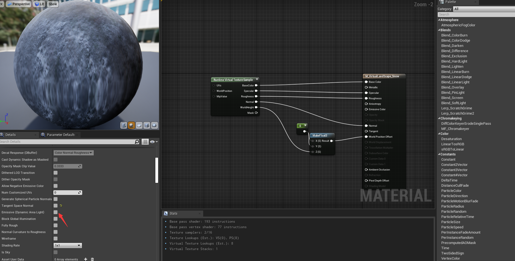
Task: Switch preview mesh to cylinder
Action: pos(124,125)
